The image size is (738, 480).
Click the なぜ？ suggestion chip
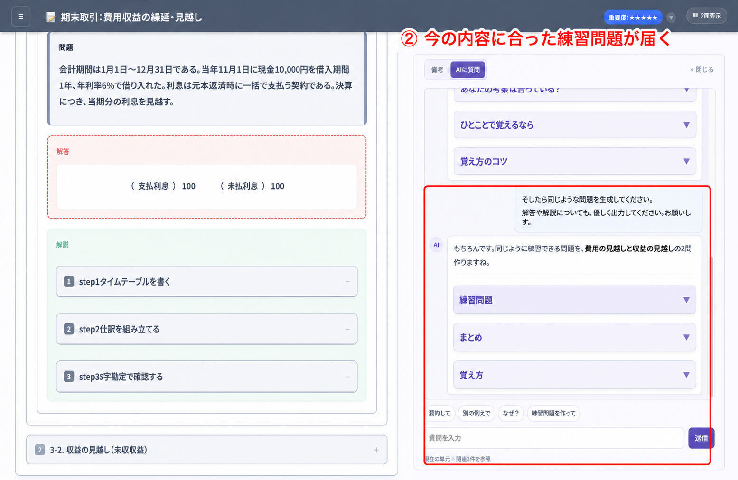[511, 413]
